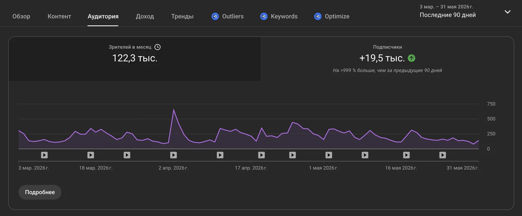Image resolution: width=522 pixels, height=216 pixels.
Task: Click the video marker nearest 18 мар. 2026 г.
Action: [91, 155]
